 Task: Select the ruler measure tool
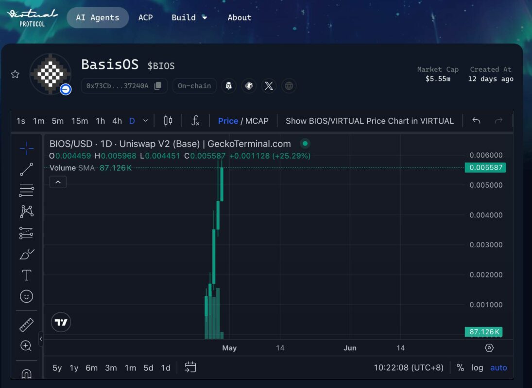26,325
